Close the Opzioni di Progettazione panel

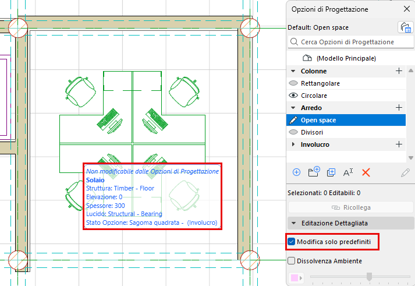(x=407, y=9)
